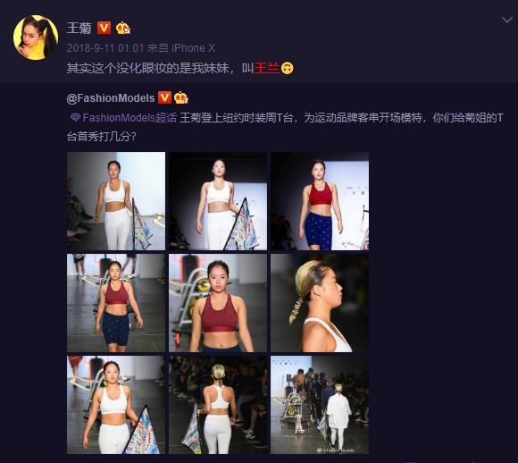Image resolution: width=518 pixels, height=463 pixels.
Task: Click the upside-down face emoji
Action: (287, 68)
